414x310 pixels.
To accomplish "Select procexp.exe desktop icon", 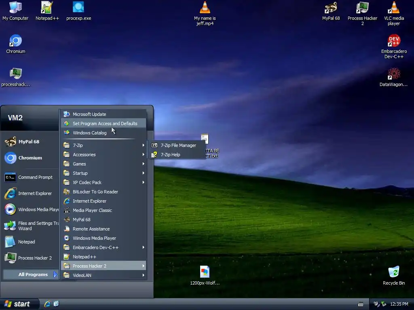I will pyautogui.click(x=79, y=11).
